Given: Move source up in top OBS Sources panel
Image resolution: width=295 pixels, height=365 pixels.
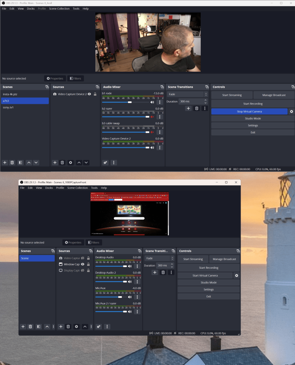Looking at the screenshot, I should click(x=79, y=162).
